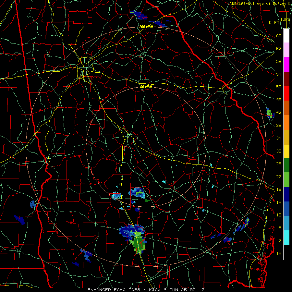Click the ENHANCED ECHO TOPS KJGX caption
Screen dimensions: 292x292
146,290
